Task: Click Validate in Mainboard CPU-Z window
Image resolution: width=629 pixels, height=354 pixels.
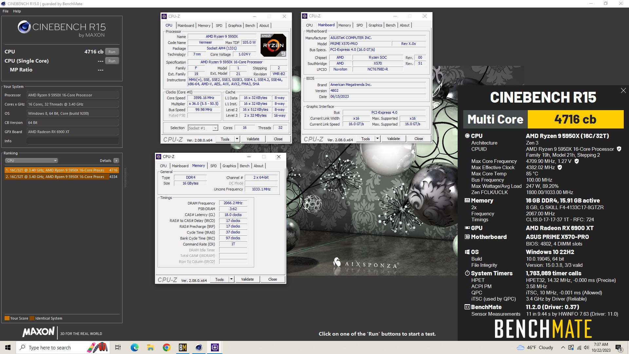Action: [393, 139]
